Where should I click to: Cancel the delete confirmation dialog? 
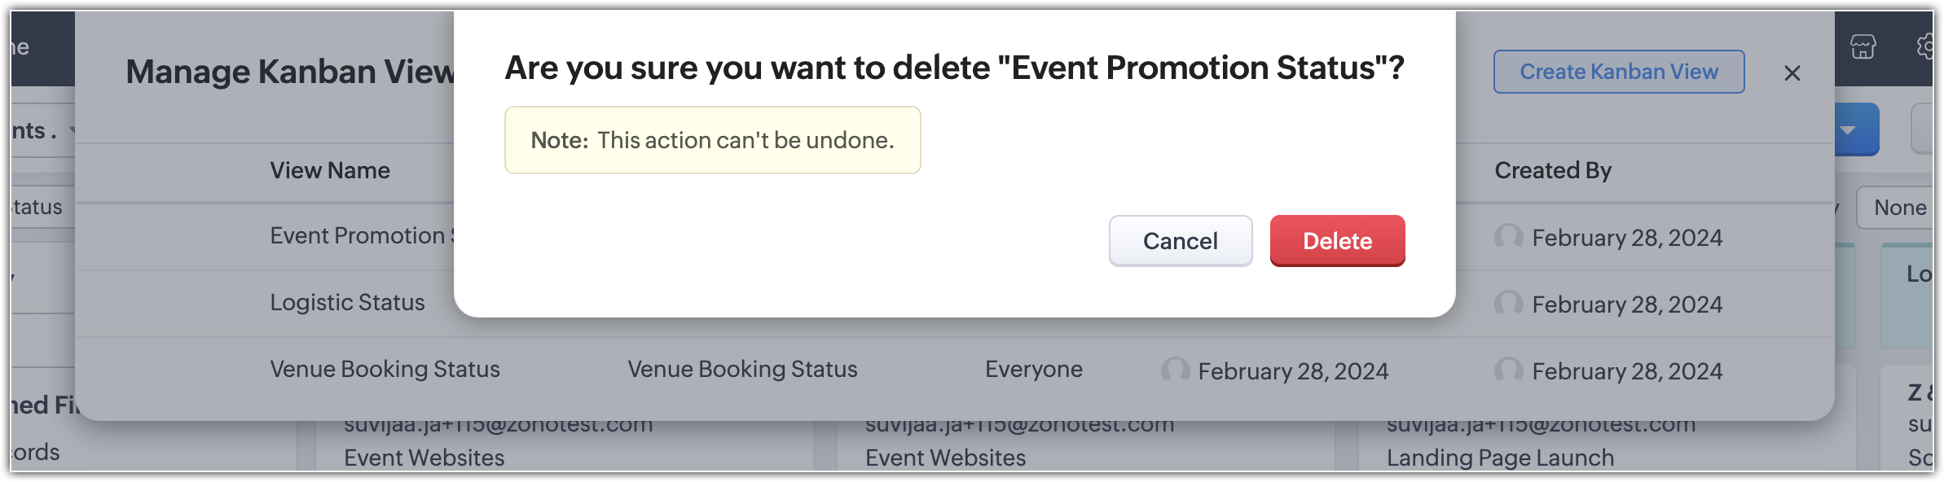[x=1180, y=241]
